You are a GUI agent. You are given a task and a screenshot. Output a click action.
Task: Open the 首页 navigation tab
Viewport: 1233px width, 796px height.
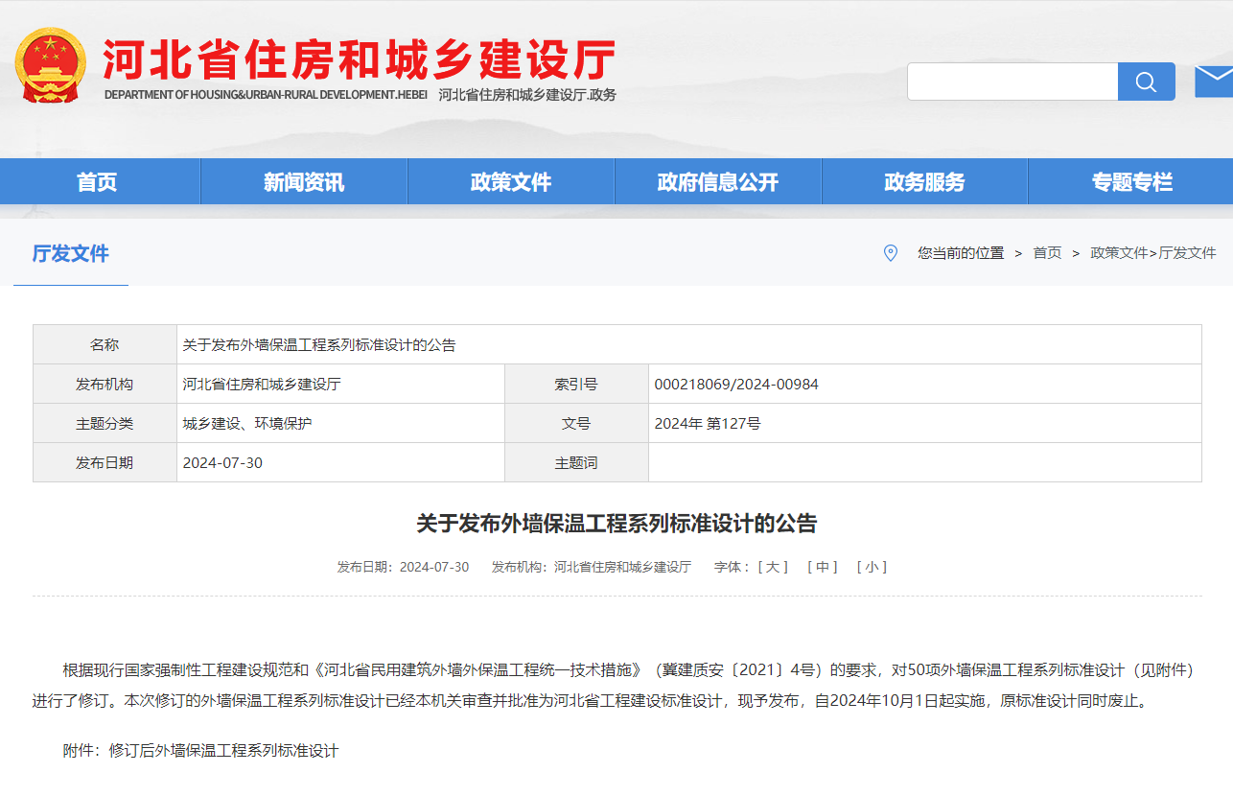pyautogui.click(x=97, y=182)
